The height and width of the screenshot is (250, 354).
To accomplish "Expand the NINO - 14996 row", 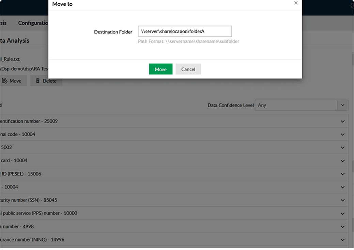I will tap(342, 240).
